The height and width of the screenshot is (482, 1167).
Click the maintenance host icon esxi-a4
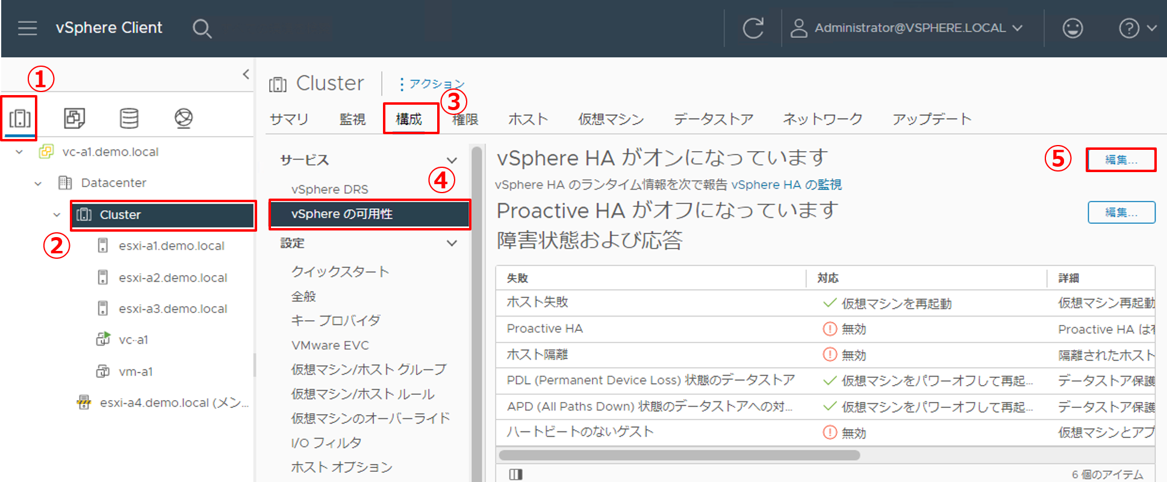pyautogui.click(x=84, y=403)
